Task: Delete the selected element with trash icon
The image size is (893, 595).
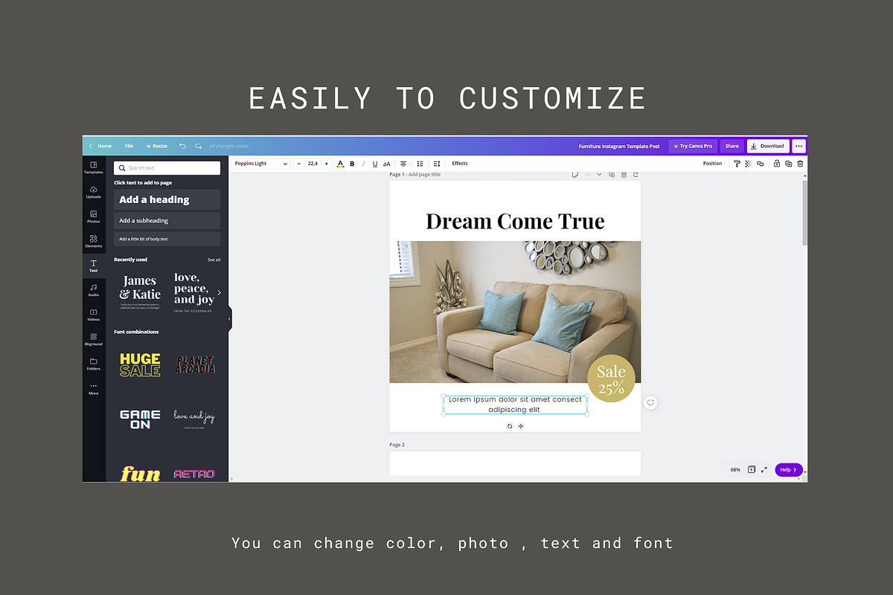Action: [800, 164]
